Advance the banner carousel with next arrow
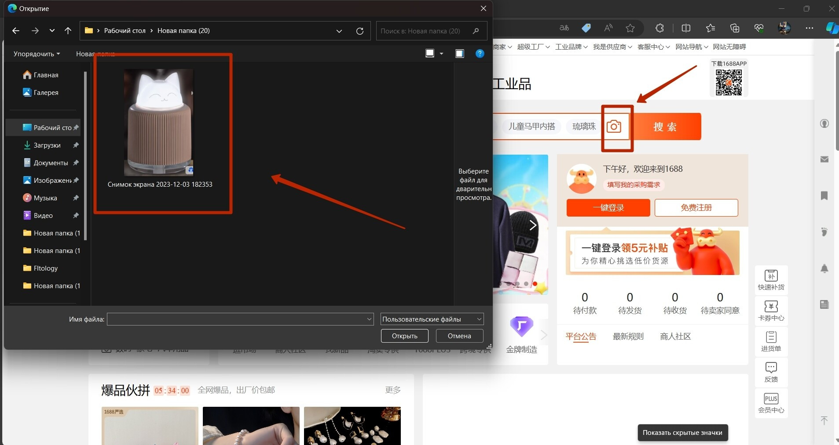Screen dimensions: 839x445 [532, 225]
